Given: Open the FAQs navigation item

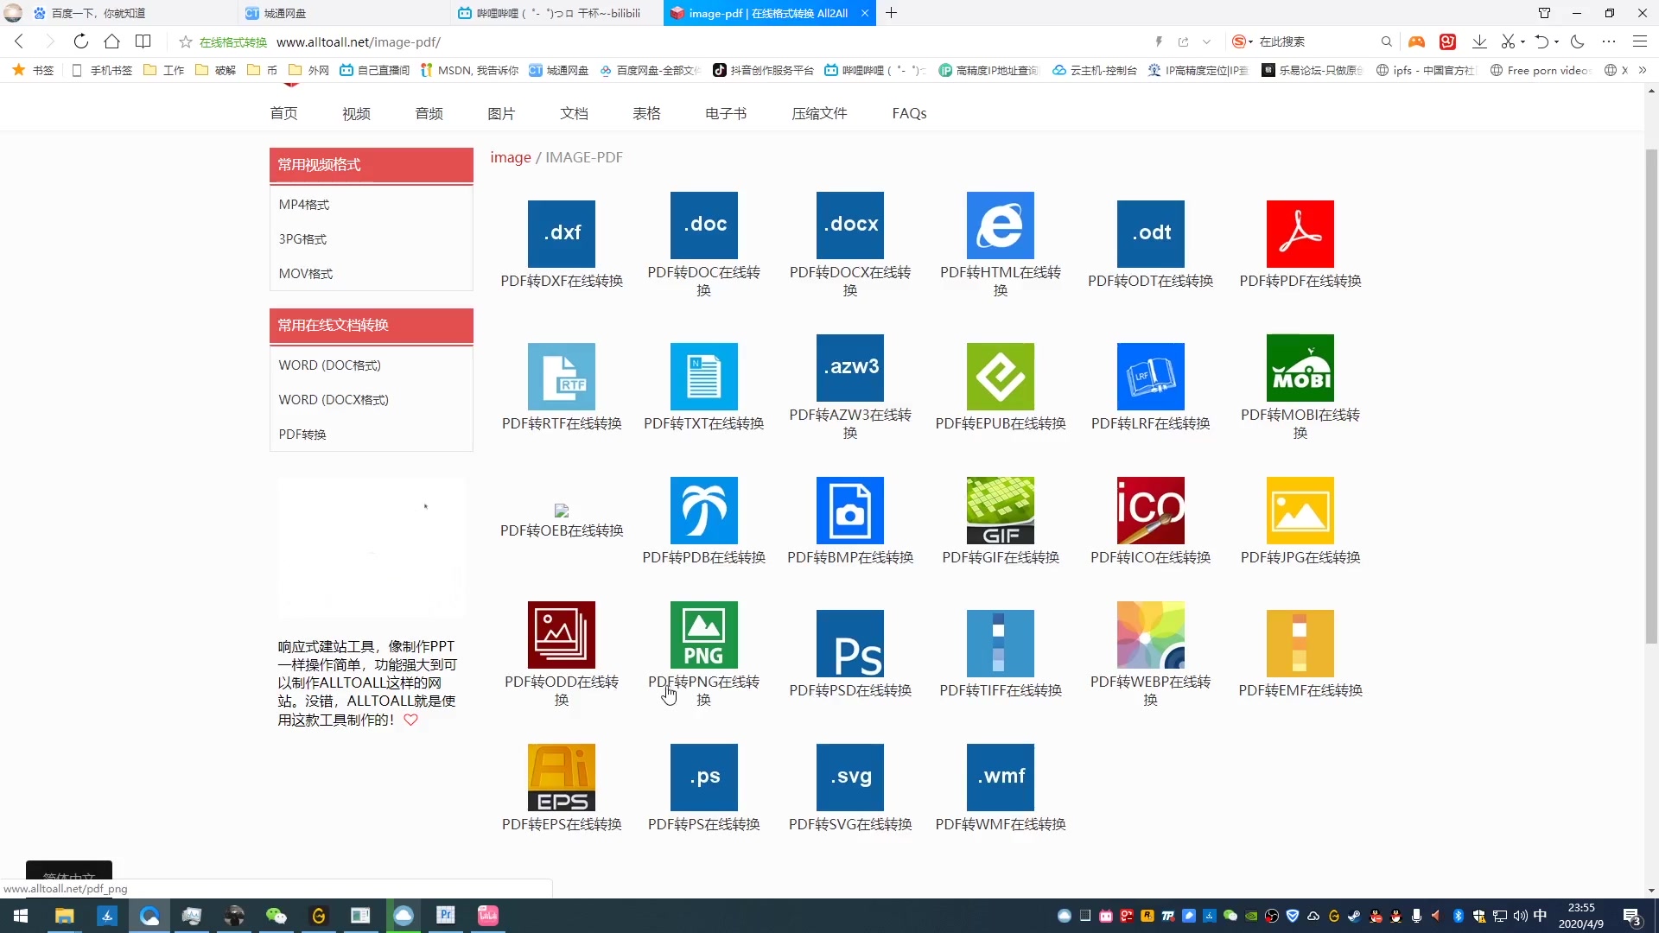Looking at the screenshot, I should pyautogui.click(x=909, y=113).
